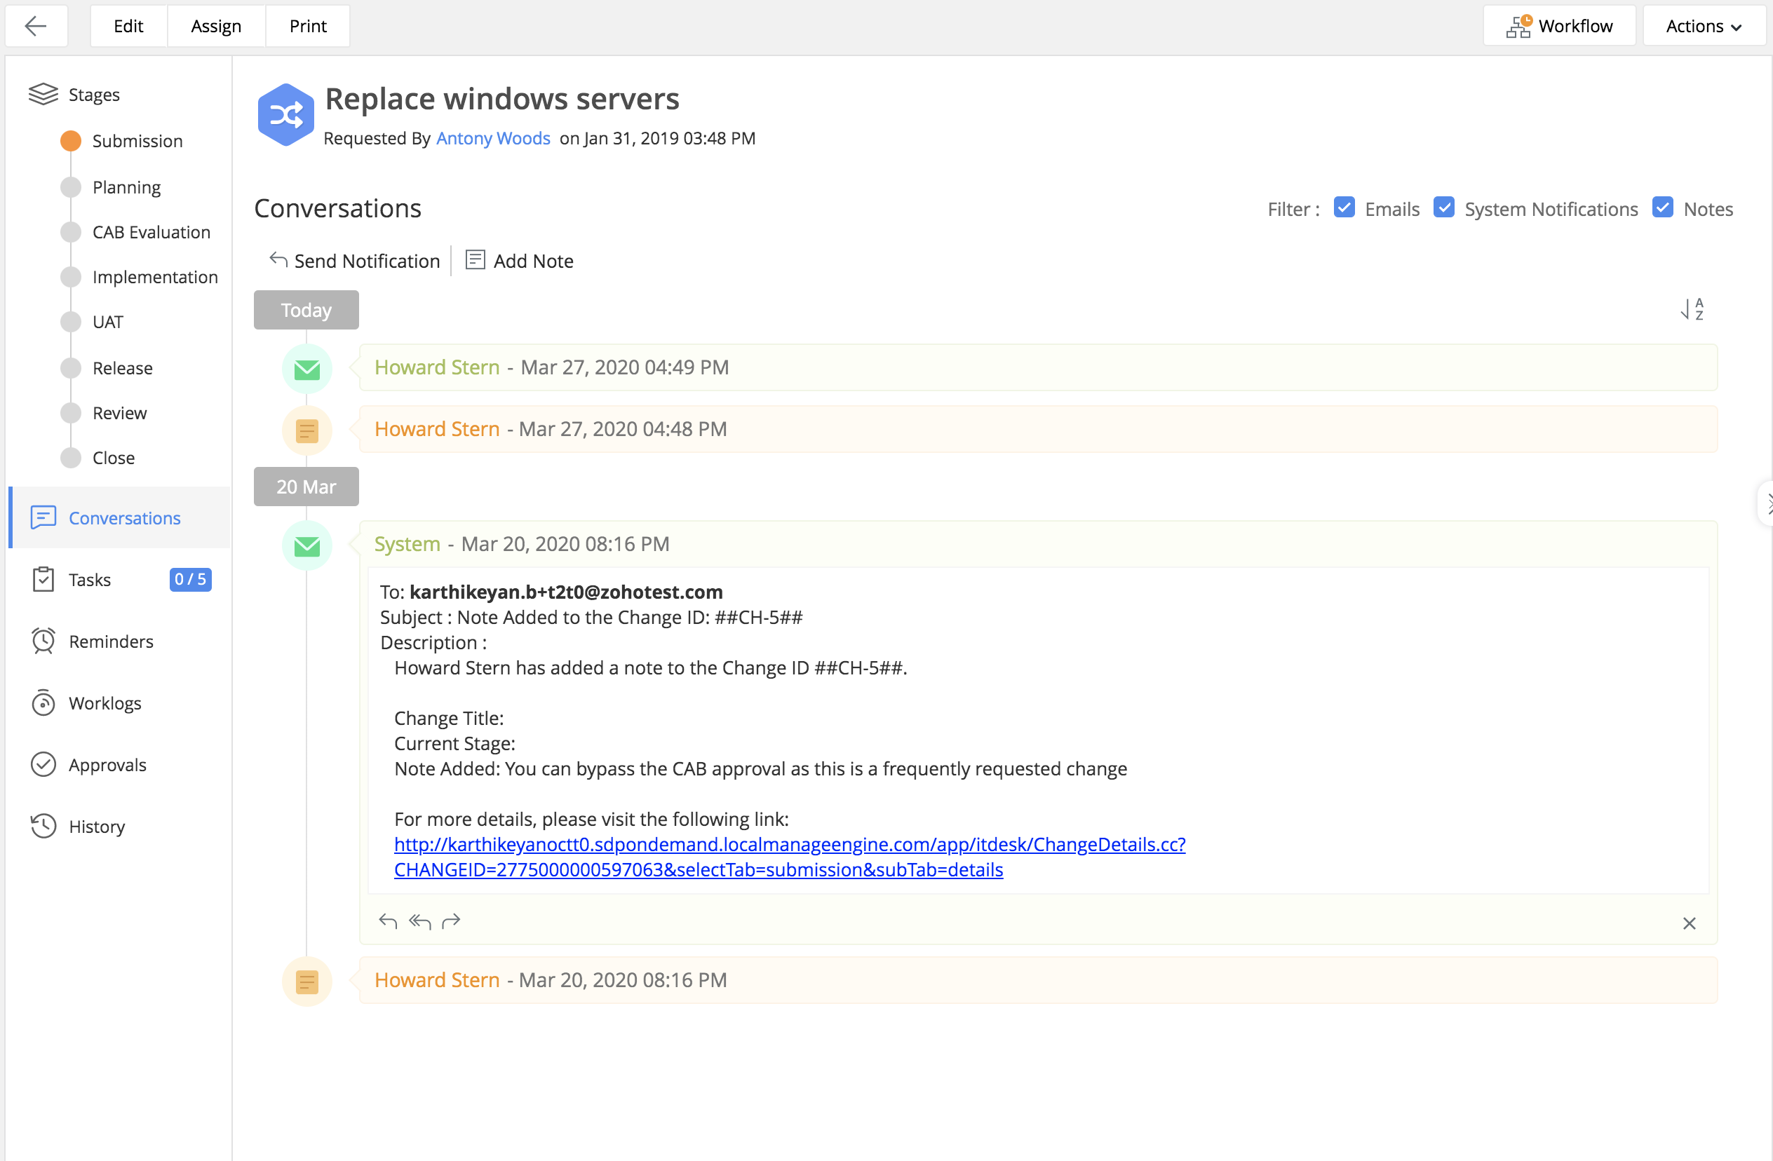1773x1161 pixels.
Task: Click the orange note icon for Mar 20 entry
Action: (307, 982)
